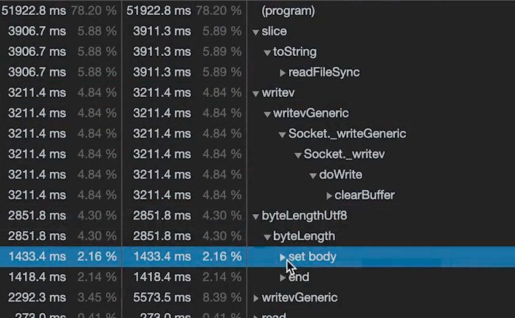
Task: Expand the highlighted "set body" node arrow
Action: [282, 257]
